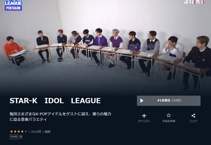Image resolution: width=211 pixels, height=145 pixels.
Task: Click the シェア label
Action: click(x=193, y=121)
